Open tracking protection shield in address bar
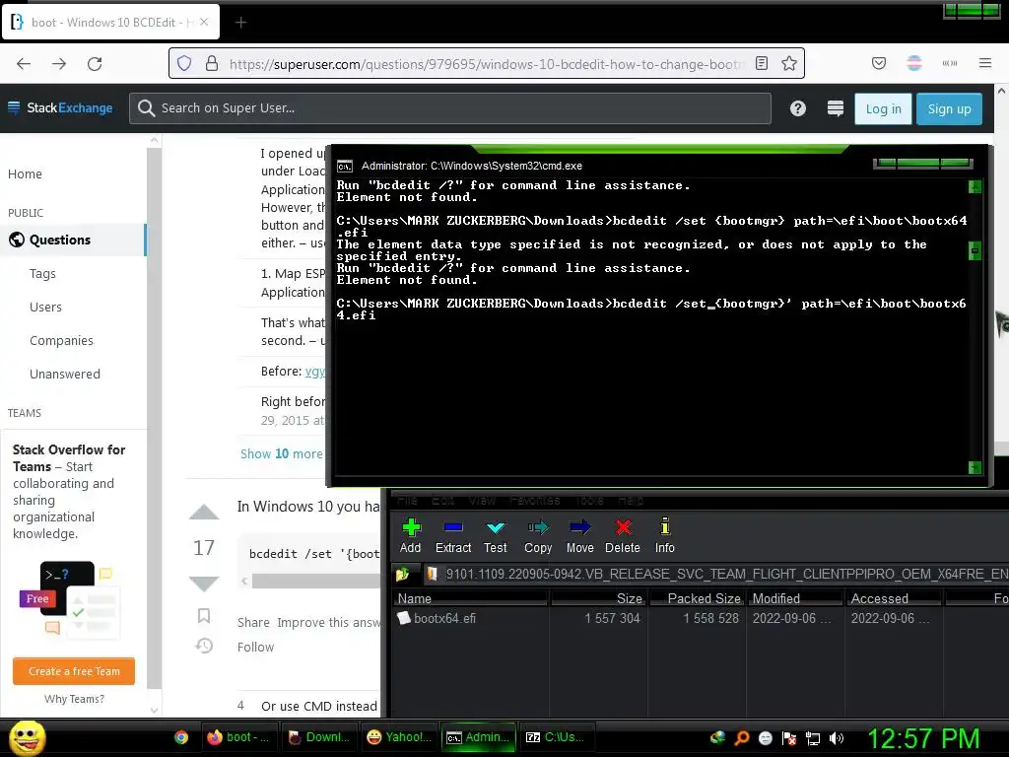 184,63
